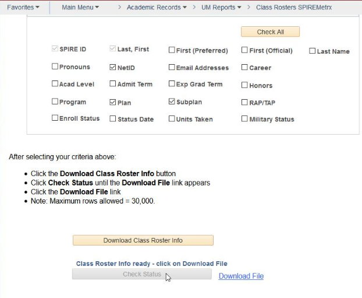Open Academic Records breadcrumb menu

pos(156,7)
